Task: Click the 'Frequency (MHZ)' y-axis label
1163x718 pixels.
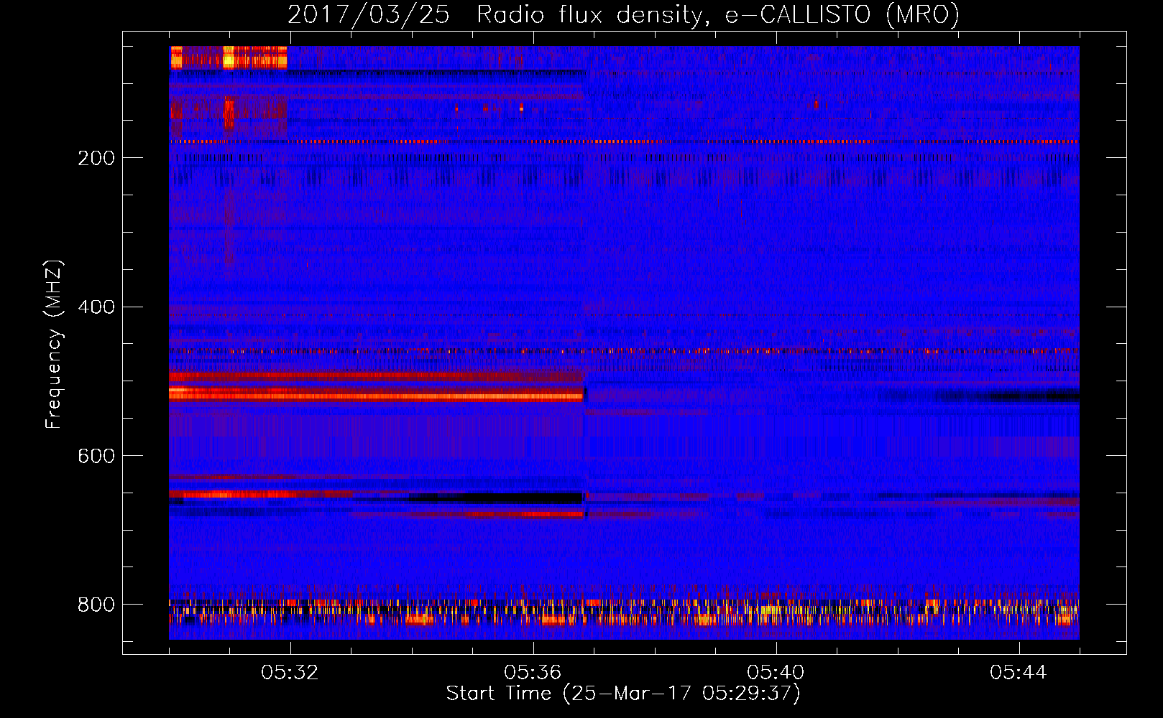Action: click(x=54, y=344)
